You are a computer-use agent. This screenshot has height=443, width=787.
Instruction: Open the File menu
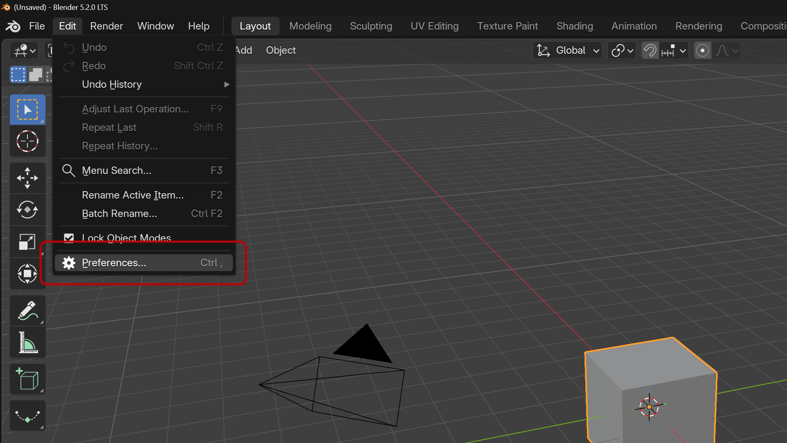click(37, 26)
